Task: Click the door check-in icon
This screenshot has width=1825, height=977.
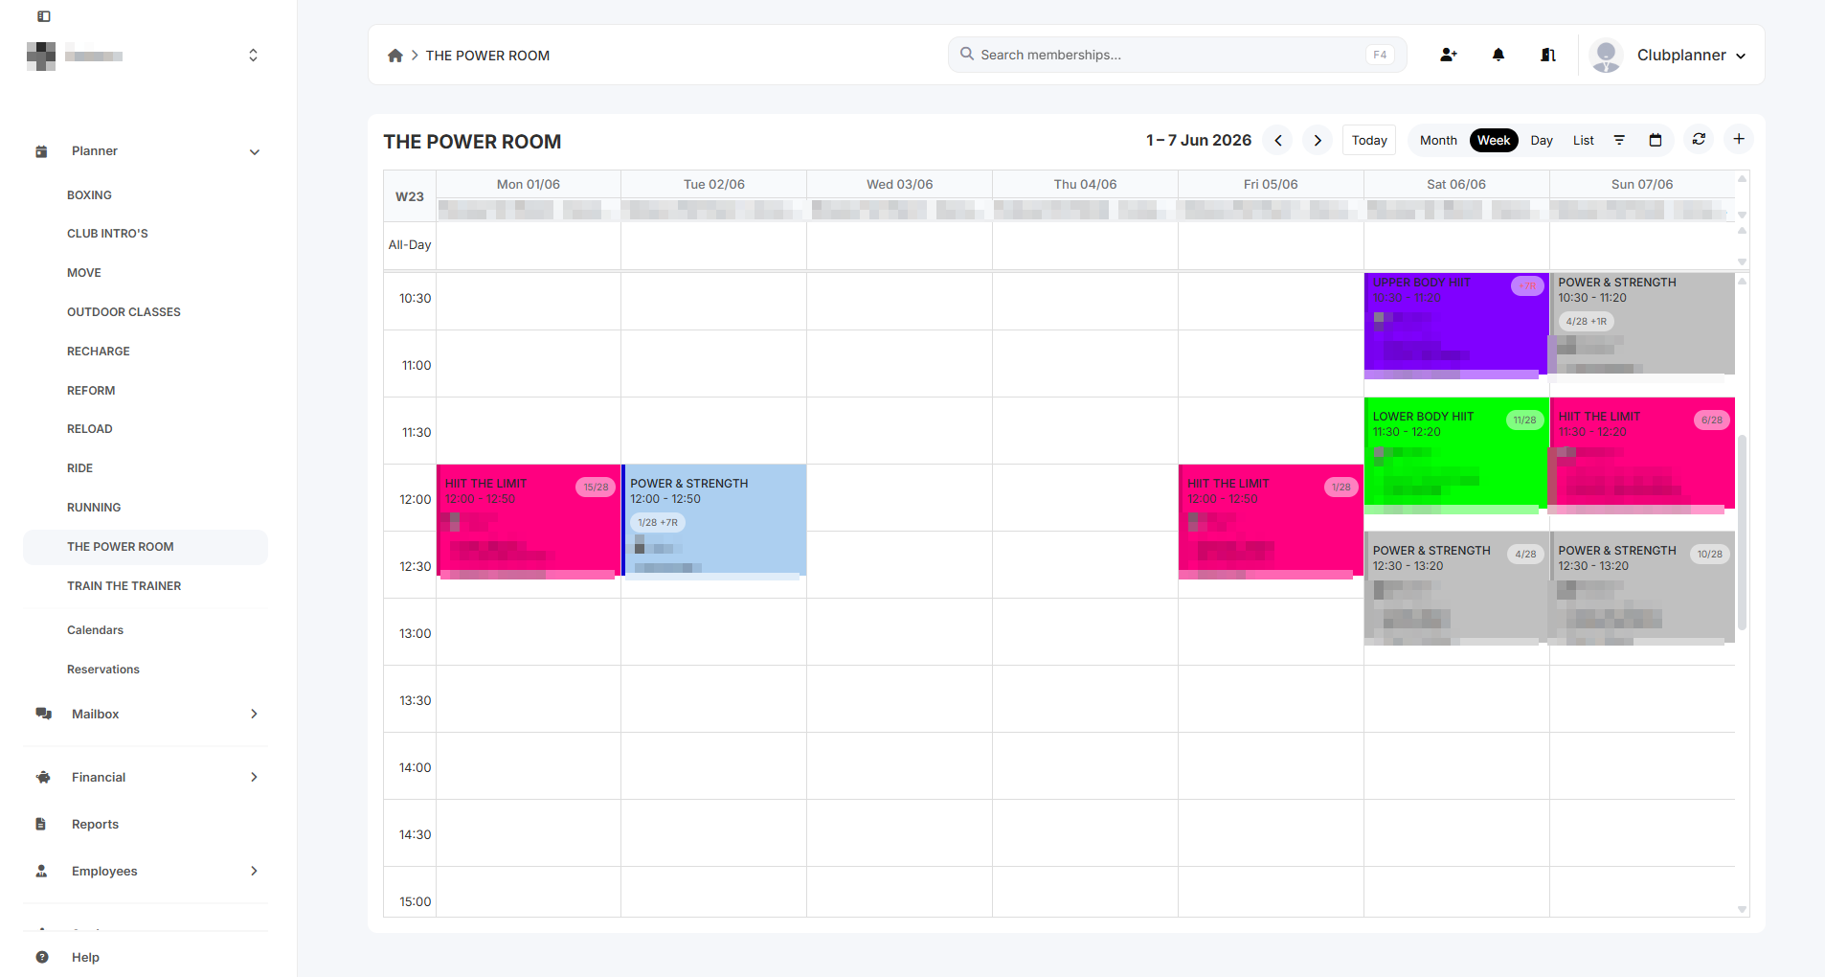Action: 1548,55
